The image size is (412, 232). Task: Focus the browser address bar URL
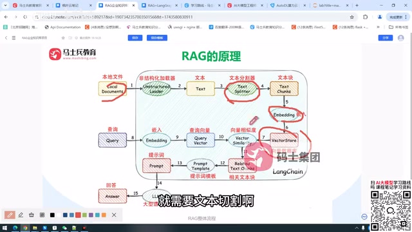(x=194, y=17)
